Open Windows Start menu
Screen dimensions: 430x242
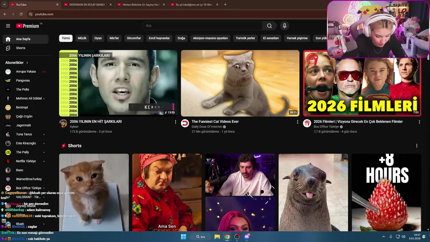(183, 237)
